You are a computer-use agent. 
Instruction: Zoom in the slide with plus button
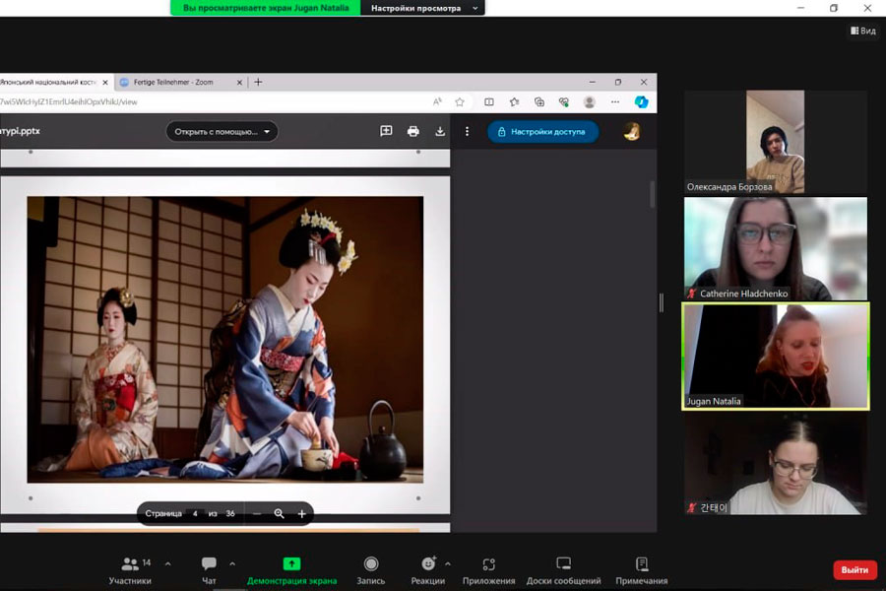point(302,513)
